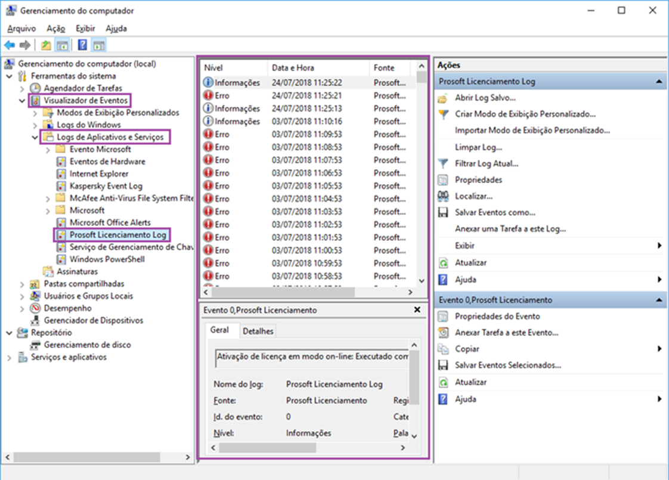Screen dimensions: 669x480
Task: Click the Forward arrow toolbar icon
Action: coord(25,45)
